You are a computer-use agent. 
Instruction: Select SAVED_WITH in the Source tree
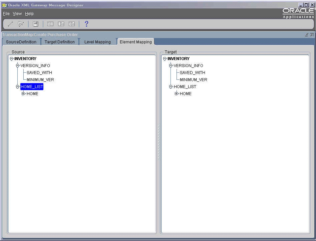point(39,73)
